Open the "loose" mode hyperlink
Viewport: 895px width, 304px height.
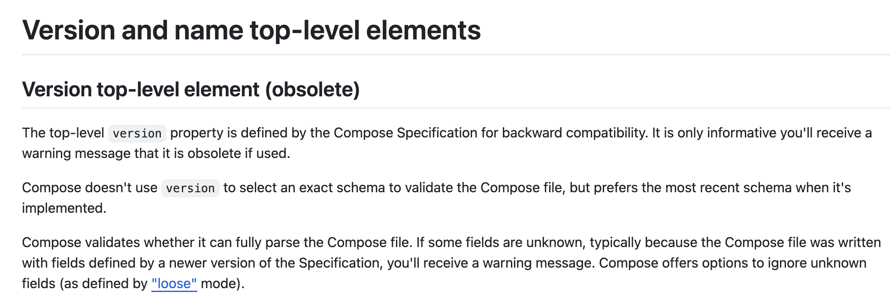(174, 283)
